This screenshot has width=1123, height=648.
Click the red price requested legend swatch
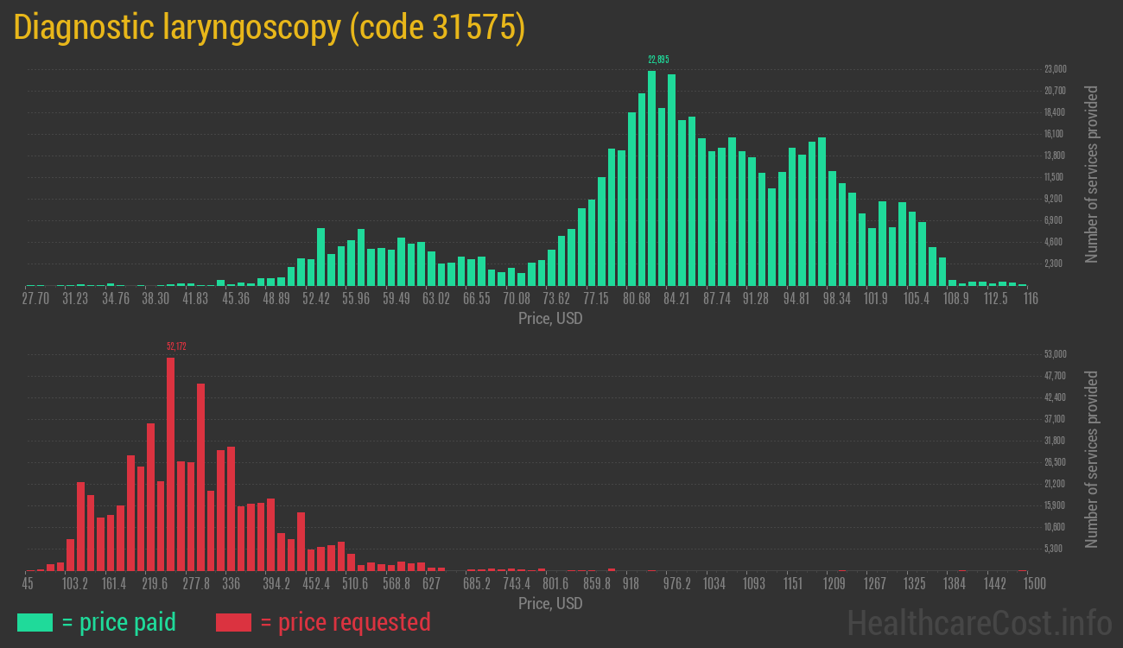point(233,622)
